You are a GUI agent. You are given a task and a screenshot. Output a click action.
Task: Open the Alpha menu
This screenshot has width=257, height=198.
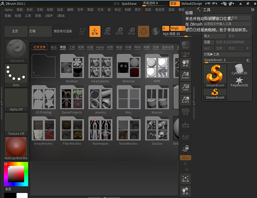pos(8,10)
